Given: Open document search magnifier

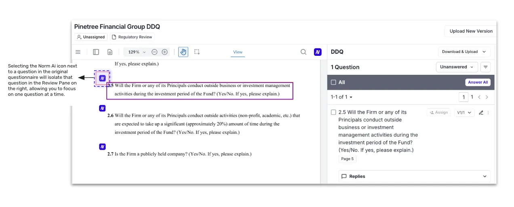Looking at the screenshot, I should (303, 52).
